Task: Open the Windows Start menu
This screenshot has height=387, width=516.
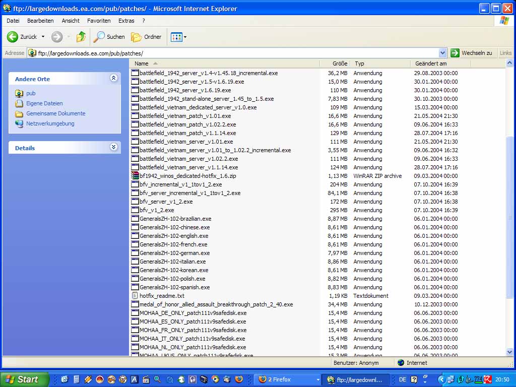Action: point(24,379)
